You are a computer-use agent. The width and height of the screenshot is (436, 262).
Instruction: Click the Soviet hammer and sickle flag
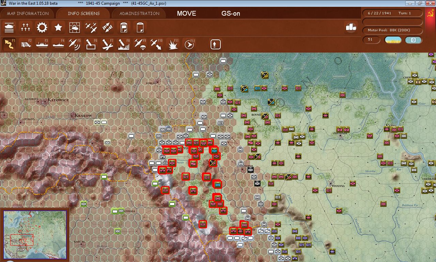pyautogui.click(x=430, y=14)
